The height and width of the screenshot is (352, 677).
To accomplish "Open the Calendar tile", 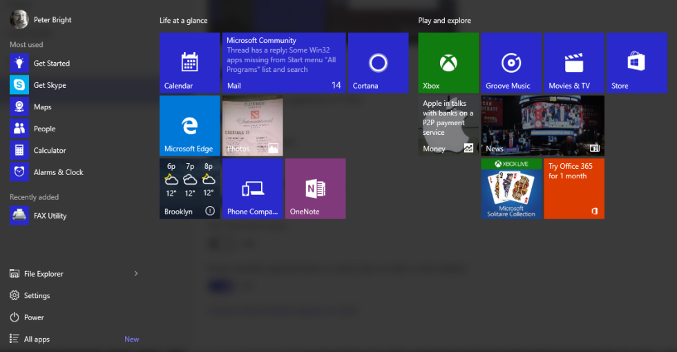I will (x=189, y=63).
